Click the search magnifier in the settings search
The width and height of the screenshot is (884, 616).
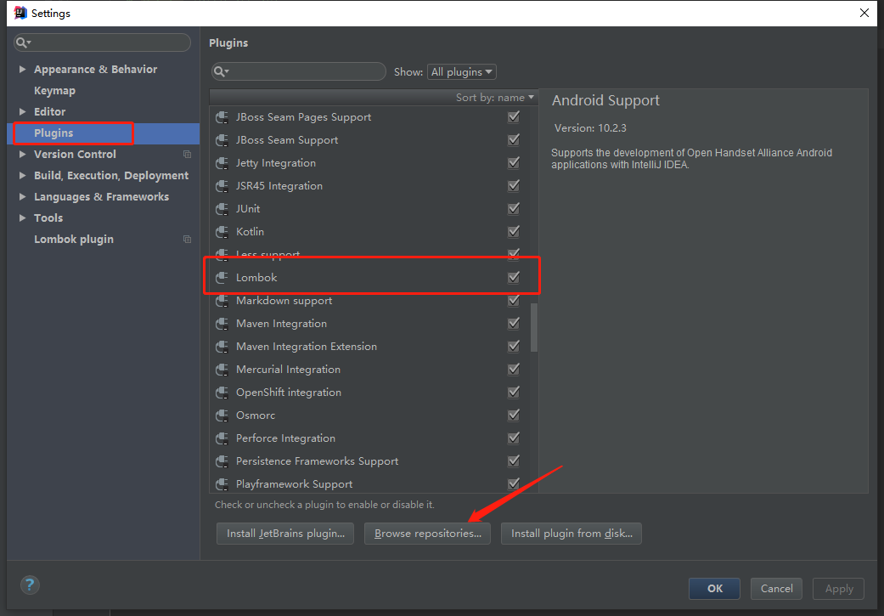tap(23, 42)
